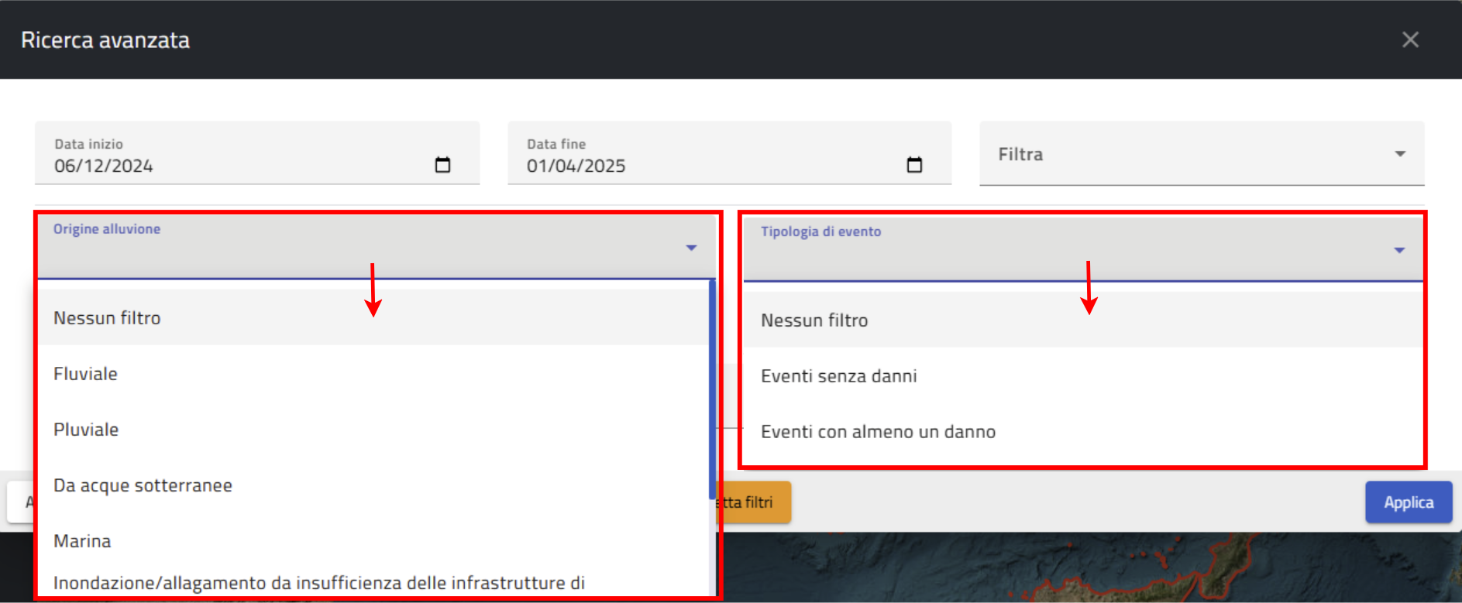Select the Marina flood origin

tap(82, 541)
